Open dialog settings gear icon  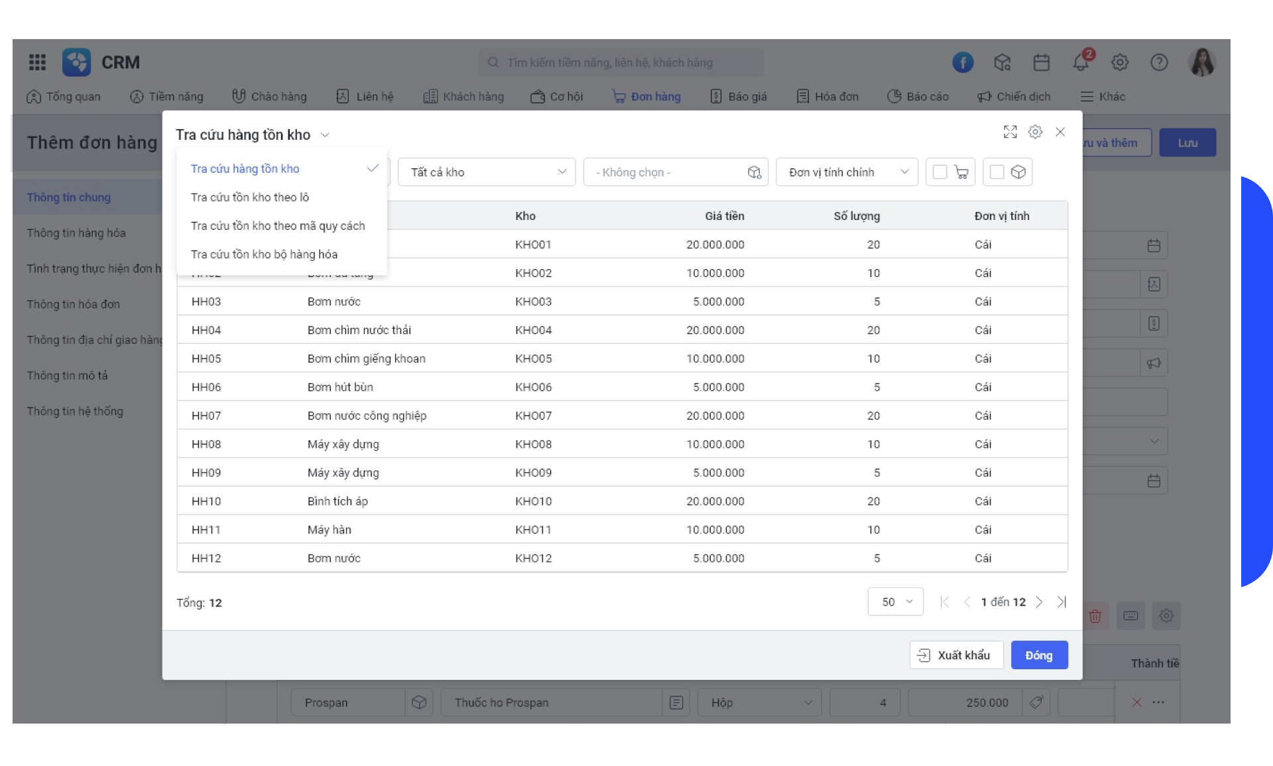(1035, 132)
